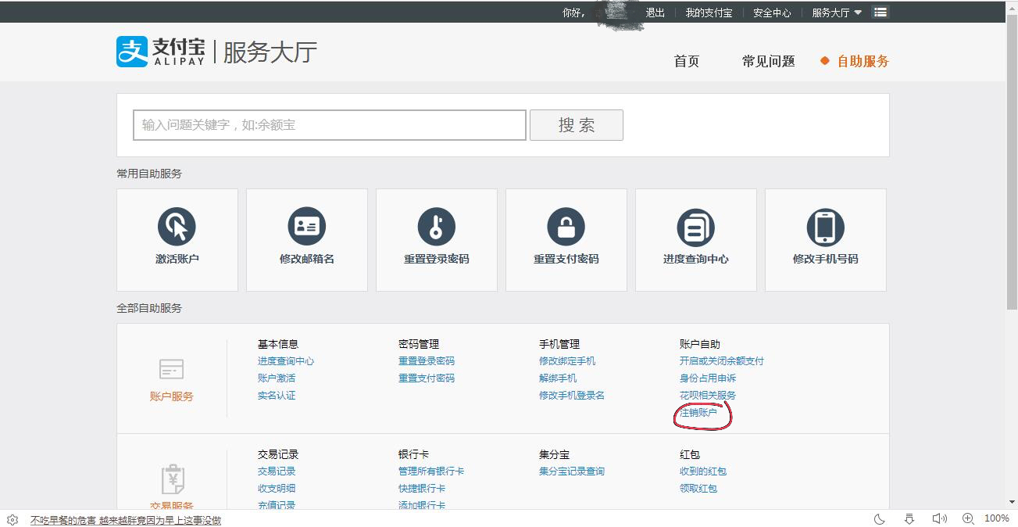
Task: Open the list menu icon in top bar
Action: [880, 13]
